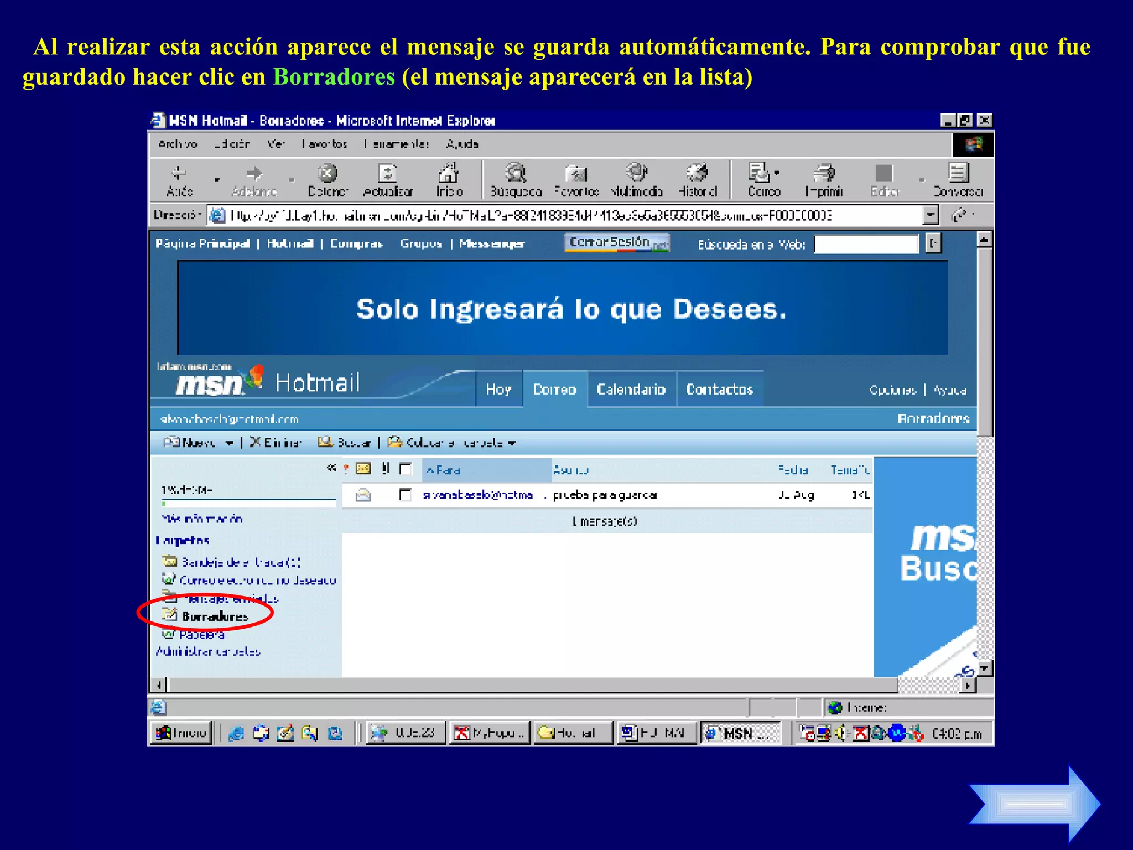Image resolution: width=1133 pixels, height=850 pixels.
Task: Click the yellow envelope column header icon
Action: click(363, 469)
